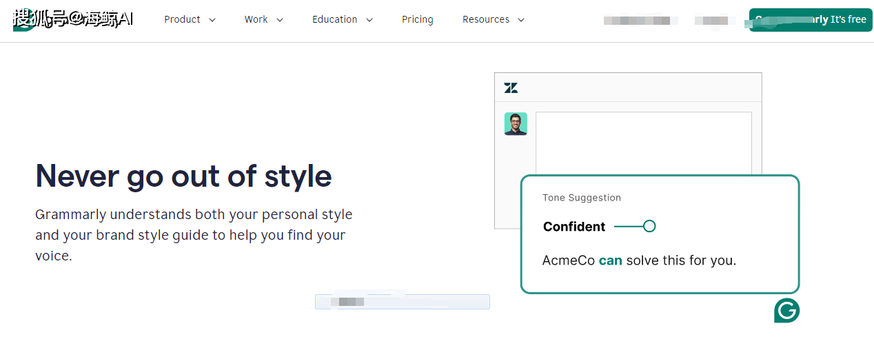Expand the Education dropdown chevron
Screen dimensions: 874x339
pyautogui.click(x=369, y=20)
